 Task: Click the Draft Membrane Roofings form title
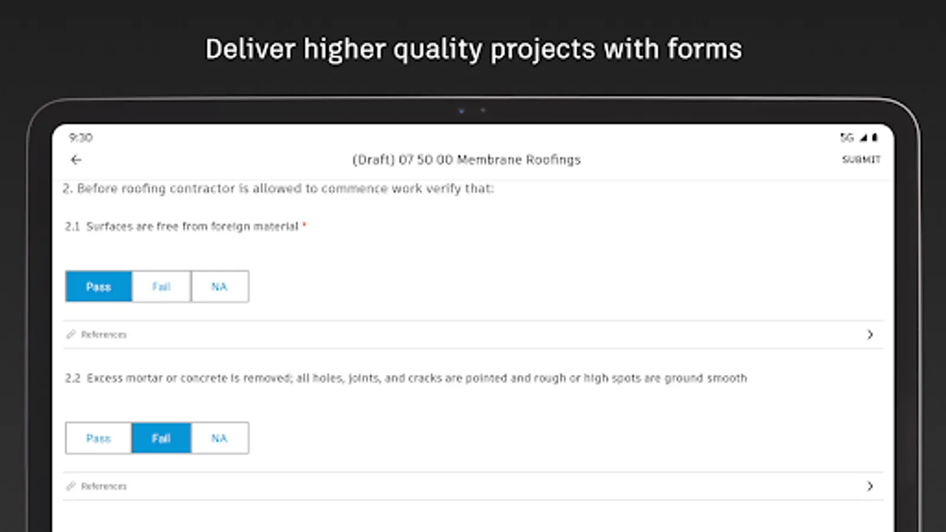click(x=466, y=160)
